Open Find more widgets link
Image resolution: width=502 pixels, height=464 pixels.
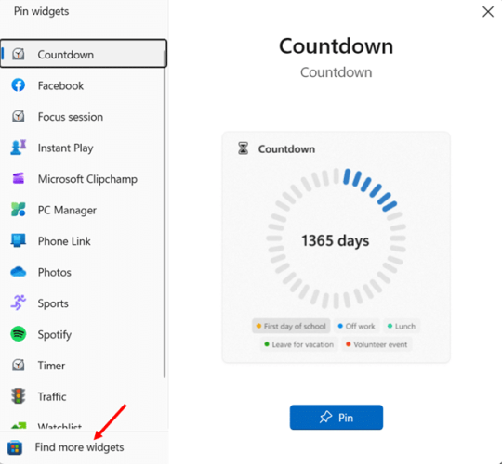(x=79, y=447)
